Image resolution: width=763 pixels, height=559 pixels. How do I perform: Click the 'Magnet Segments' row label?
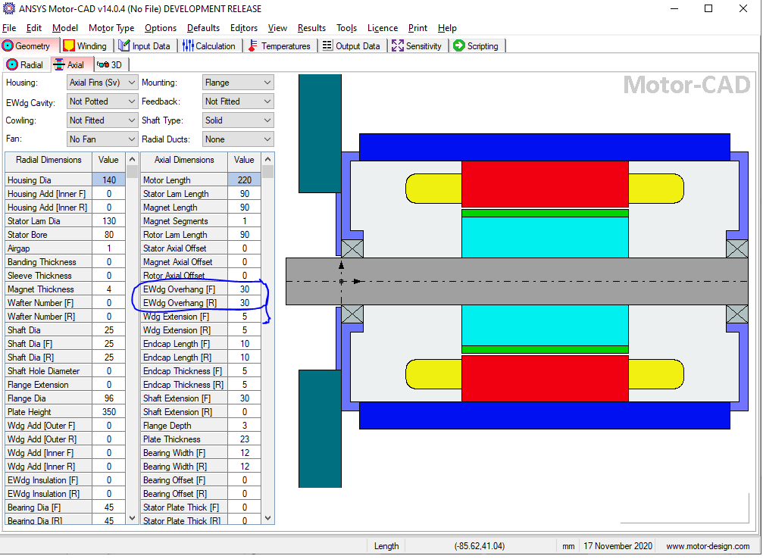pyautogui.click(x=175, y=221)
